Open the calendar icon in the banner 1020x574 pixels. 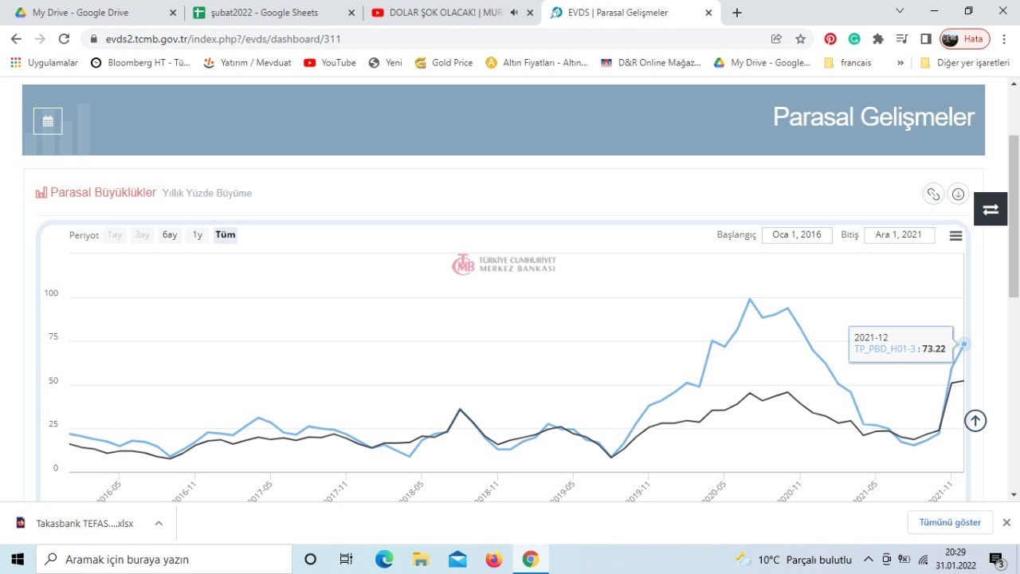[x=48, y=121]
